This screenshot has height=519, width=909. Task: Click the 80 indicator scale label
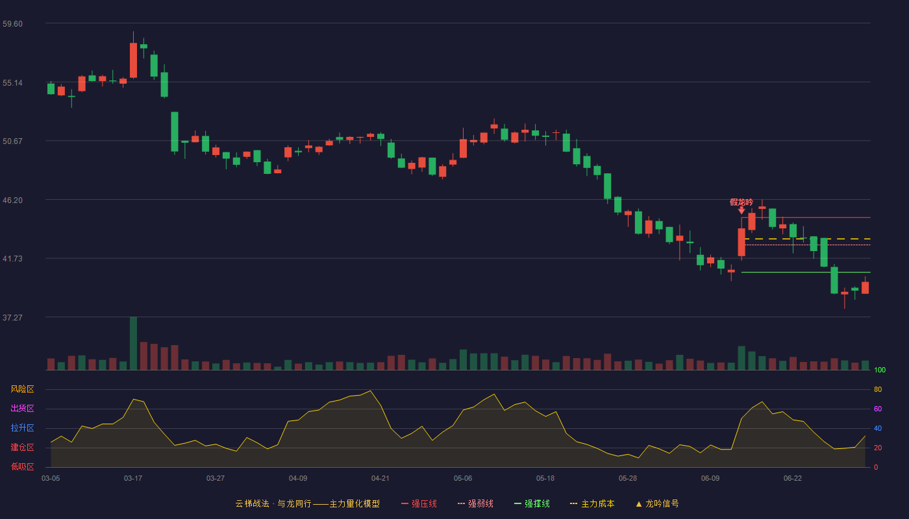coord(878,389)
